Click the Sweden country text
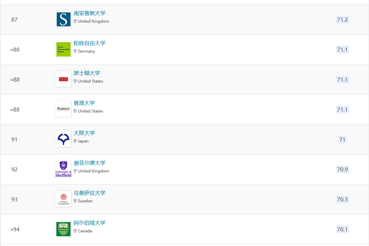This screenshot has width=369, height=246. (85, 201)
